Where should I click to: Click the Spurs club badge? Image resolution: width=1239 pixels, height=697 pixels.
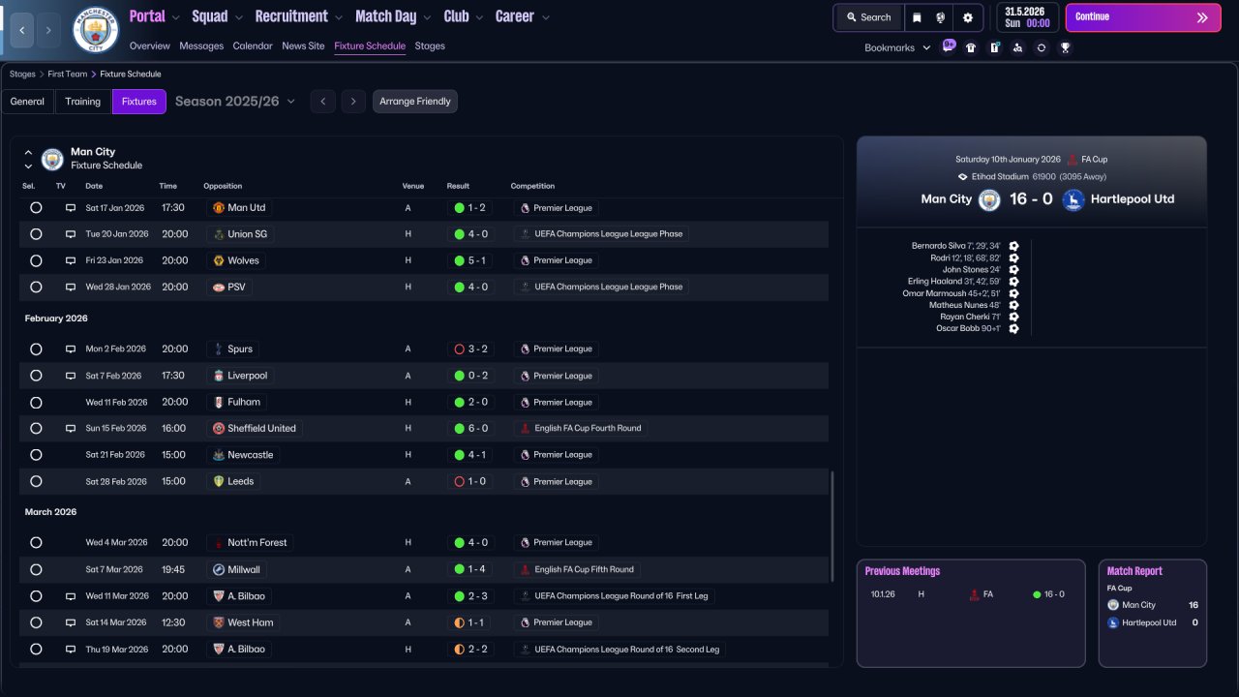coord(219,349)
